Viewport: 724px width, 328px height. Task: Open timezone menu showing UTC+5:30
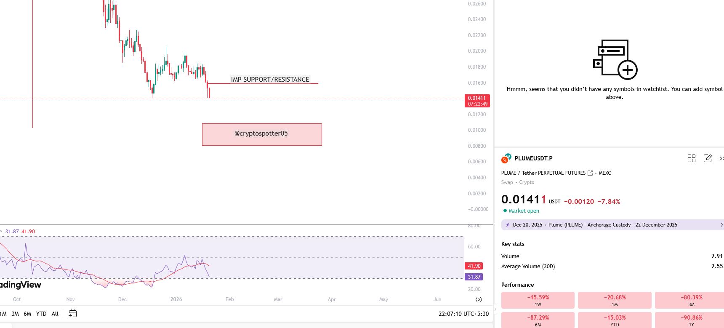point(463,314)
